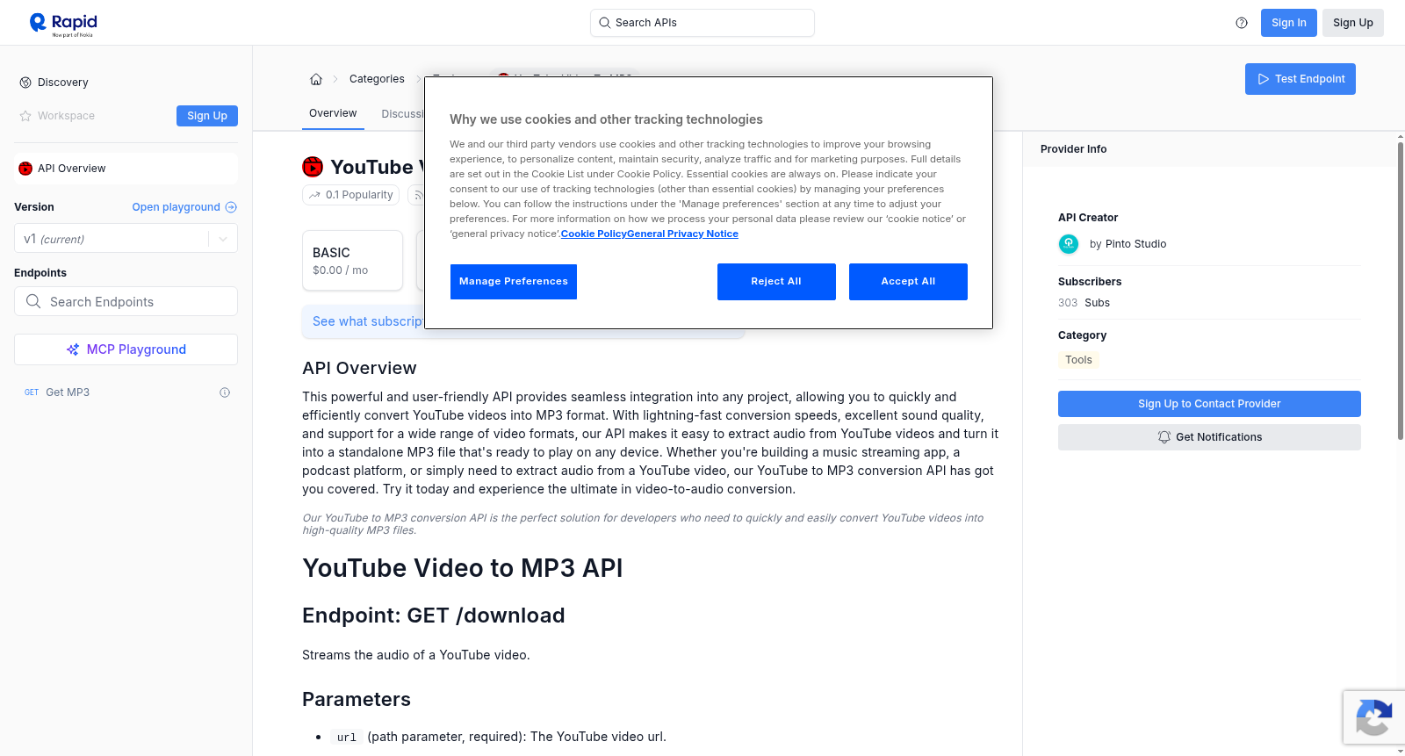Click Accept All cookies
This screenshot has width=1405, height=756.
tap(908, 282)
